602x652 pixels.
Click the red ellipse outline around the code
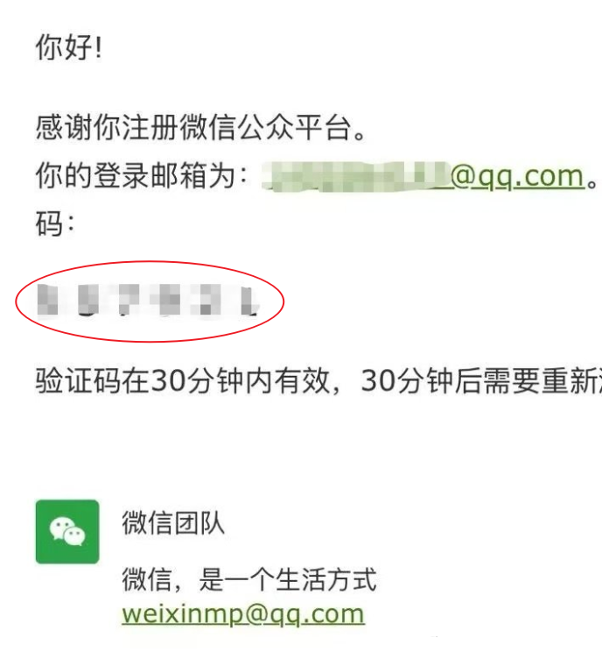tap(150, 262)
